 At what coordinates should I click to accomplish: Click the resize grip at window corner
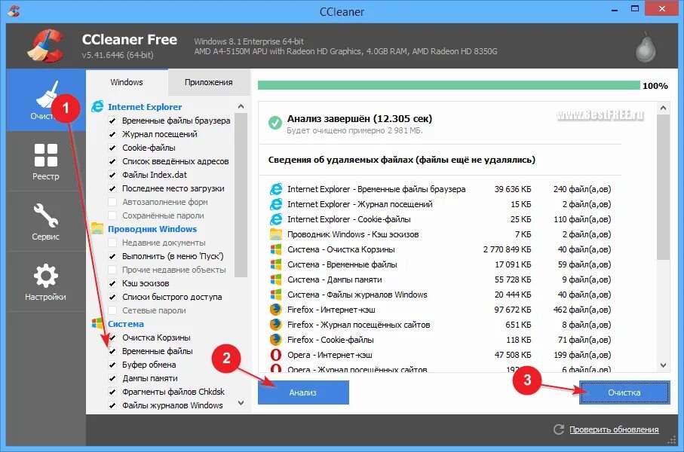(x=672, y=441)
